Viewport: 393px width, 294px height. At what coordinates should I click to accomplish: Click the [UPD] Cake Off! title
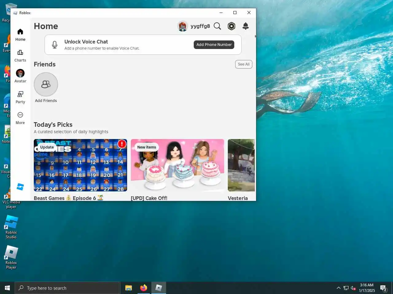coord(149,198)
